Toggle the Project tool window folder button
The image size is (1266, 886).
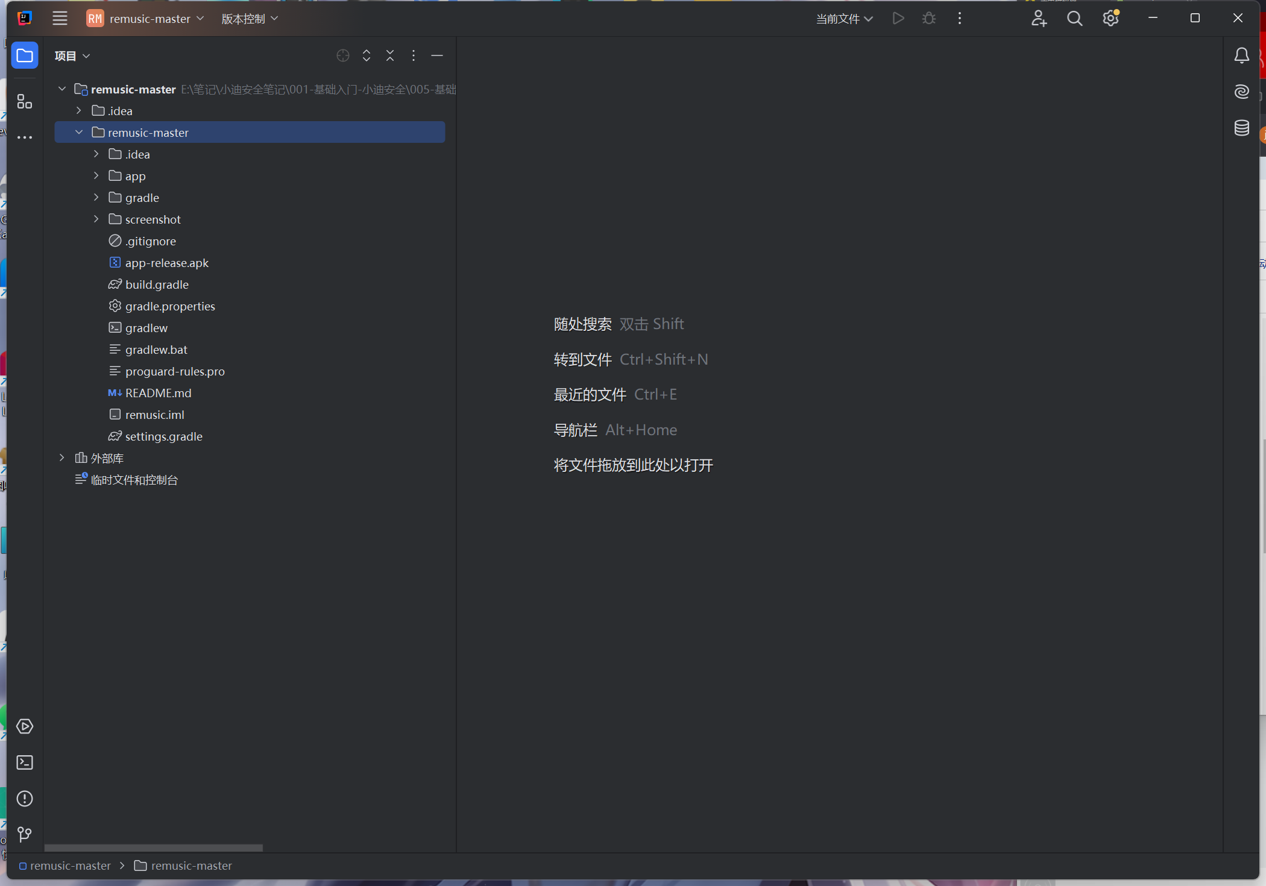pyautogui.click(x=25, y=55)
